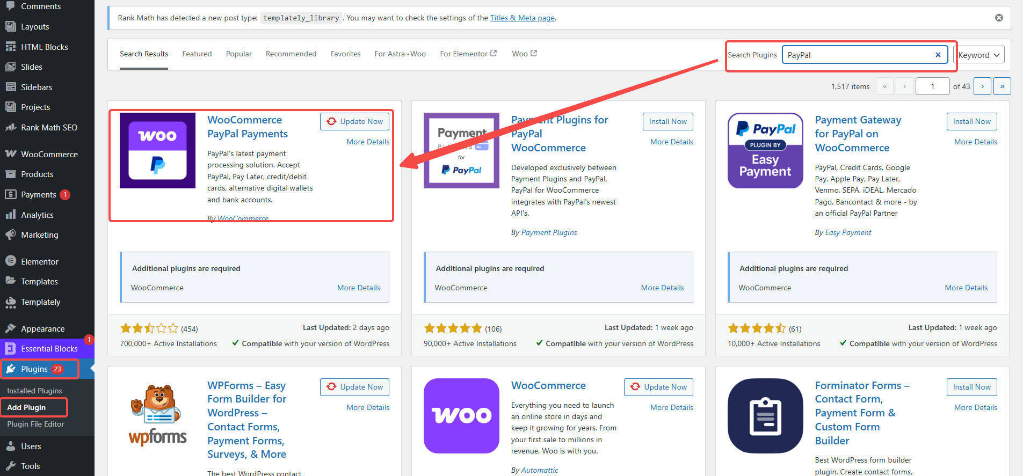Open the For Elementor external tab

468,54
